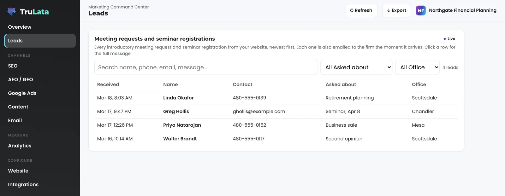Click the Live status indicator

pos(449,39)
